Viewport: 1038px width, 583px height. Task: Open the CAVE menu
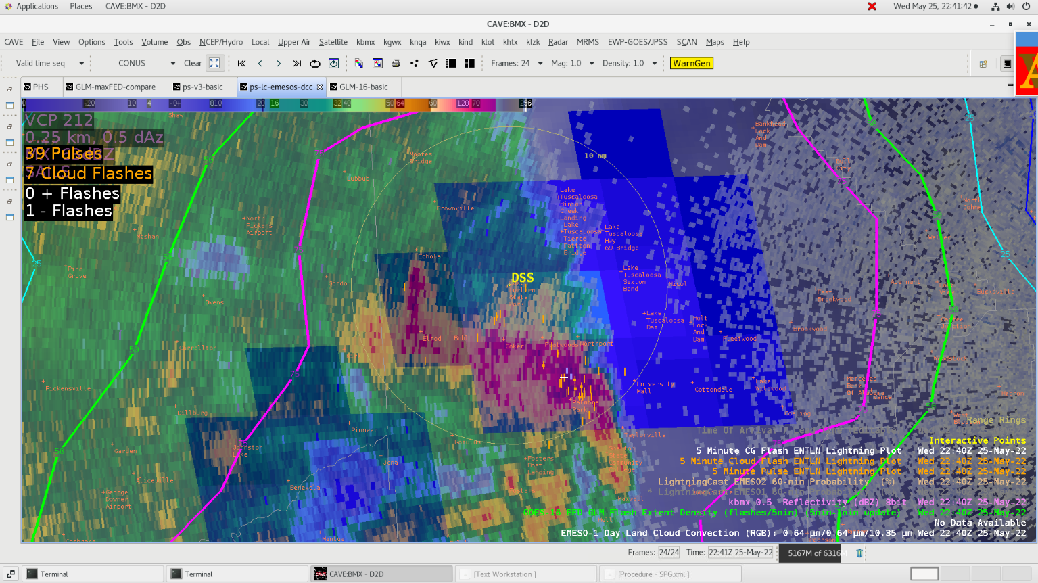point(14,42)
